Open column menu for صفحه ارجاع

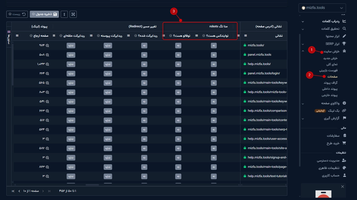(x=17, y=36)
